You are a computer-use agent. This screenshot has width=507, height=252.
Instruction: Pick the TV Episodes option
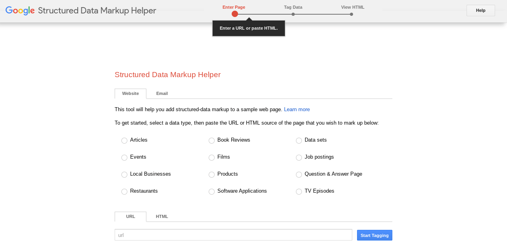tap(299, 191)
